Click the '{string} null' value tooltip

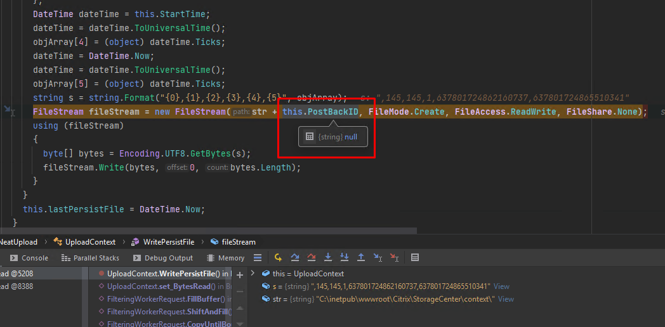tap(334, 136)
